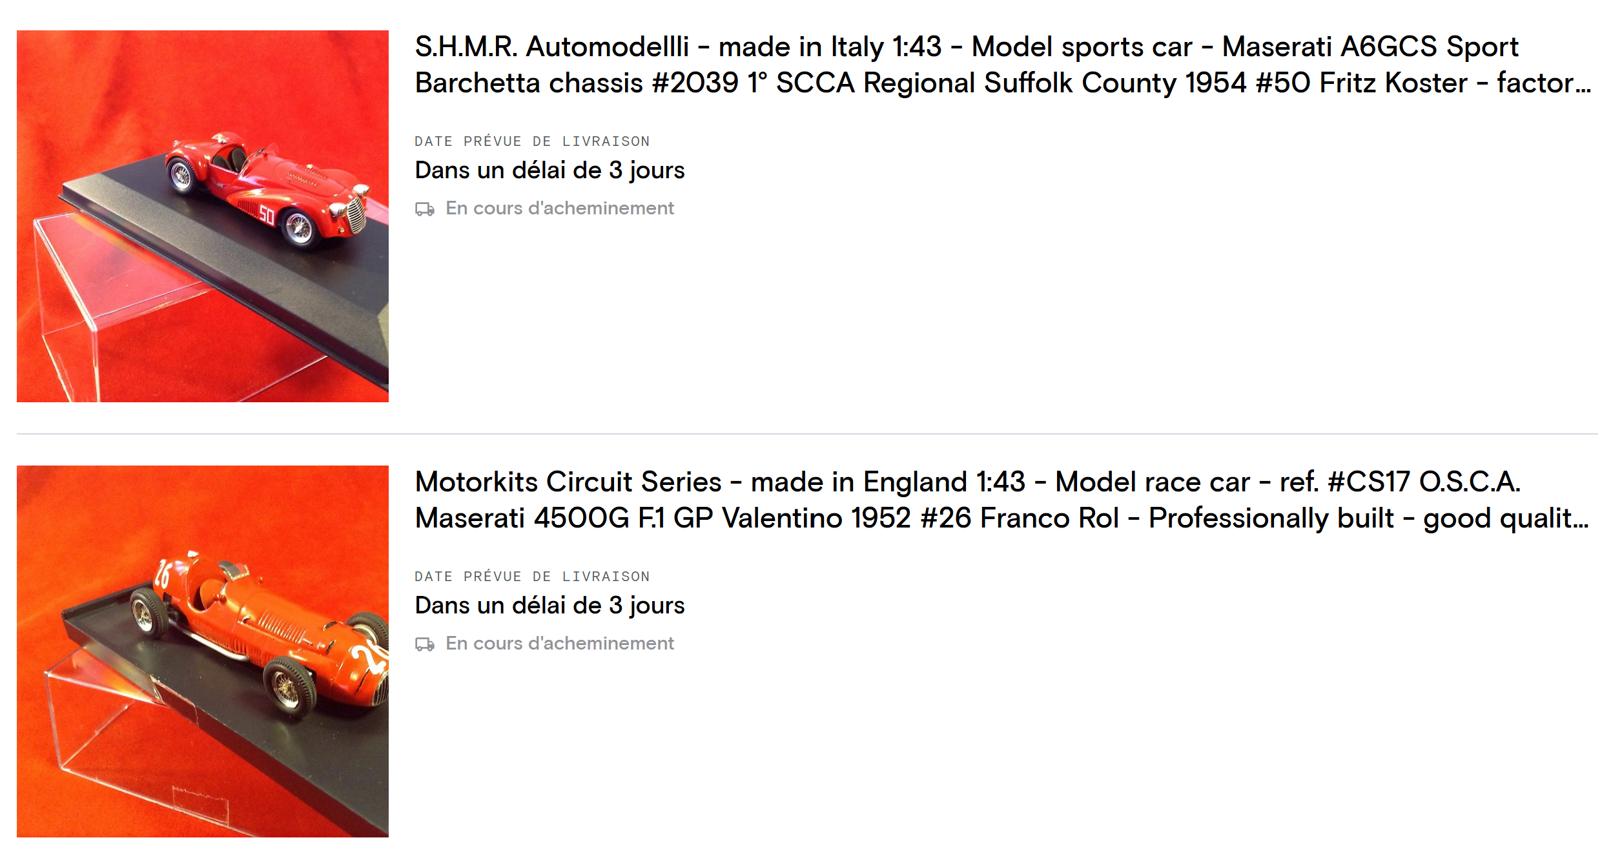Click 'En cours d'acheminement' under the Franco Rol listing
The image size is (1622, 851).
tap(559, 644)
